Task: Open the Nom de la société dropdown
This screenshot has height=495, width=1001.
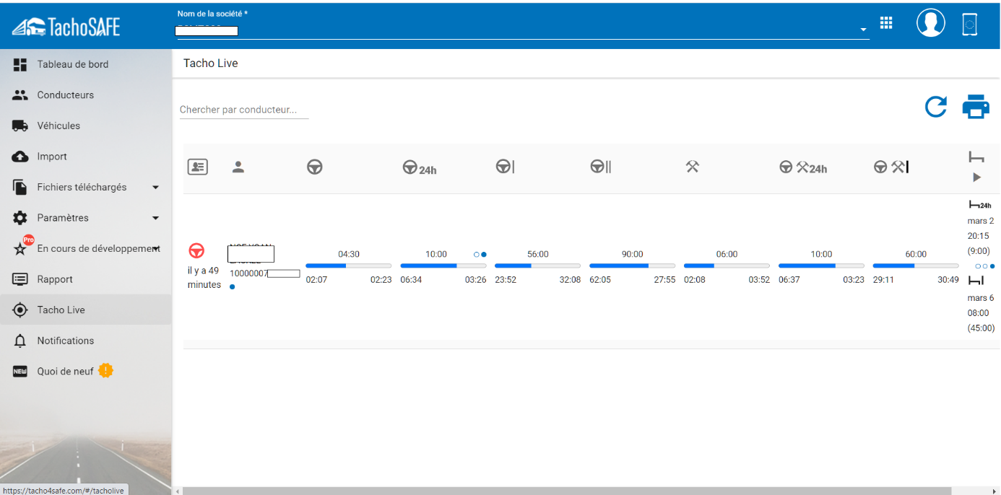Action: (x=863, y=30)
